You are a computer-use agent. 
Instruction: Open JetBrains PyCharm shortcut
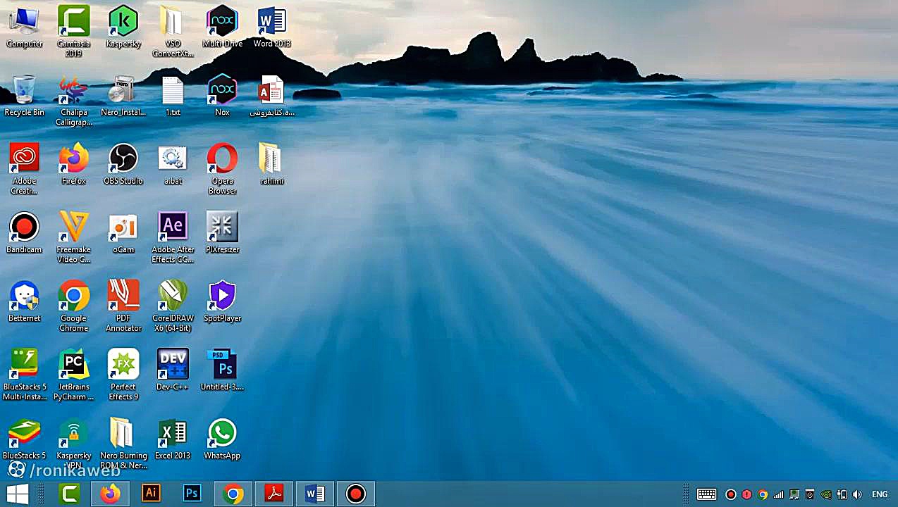click(x=73, y=375)
